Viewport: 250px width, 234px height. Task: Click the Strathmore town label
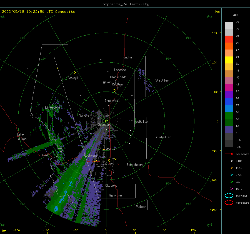coord(135,165)
